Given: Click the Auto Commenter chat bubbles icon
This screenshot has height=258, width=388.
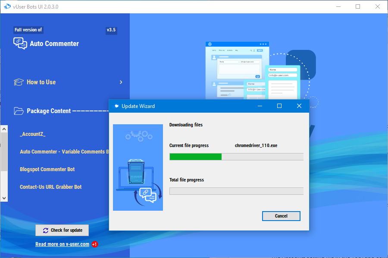Looking at the screenshot, I should [x=20, y=43].
